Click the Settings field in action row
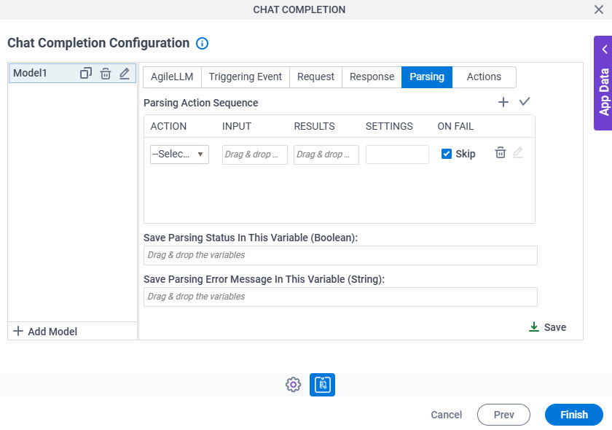Viewport: 612px width, 430px height. pos(397,155)
